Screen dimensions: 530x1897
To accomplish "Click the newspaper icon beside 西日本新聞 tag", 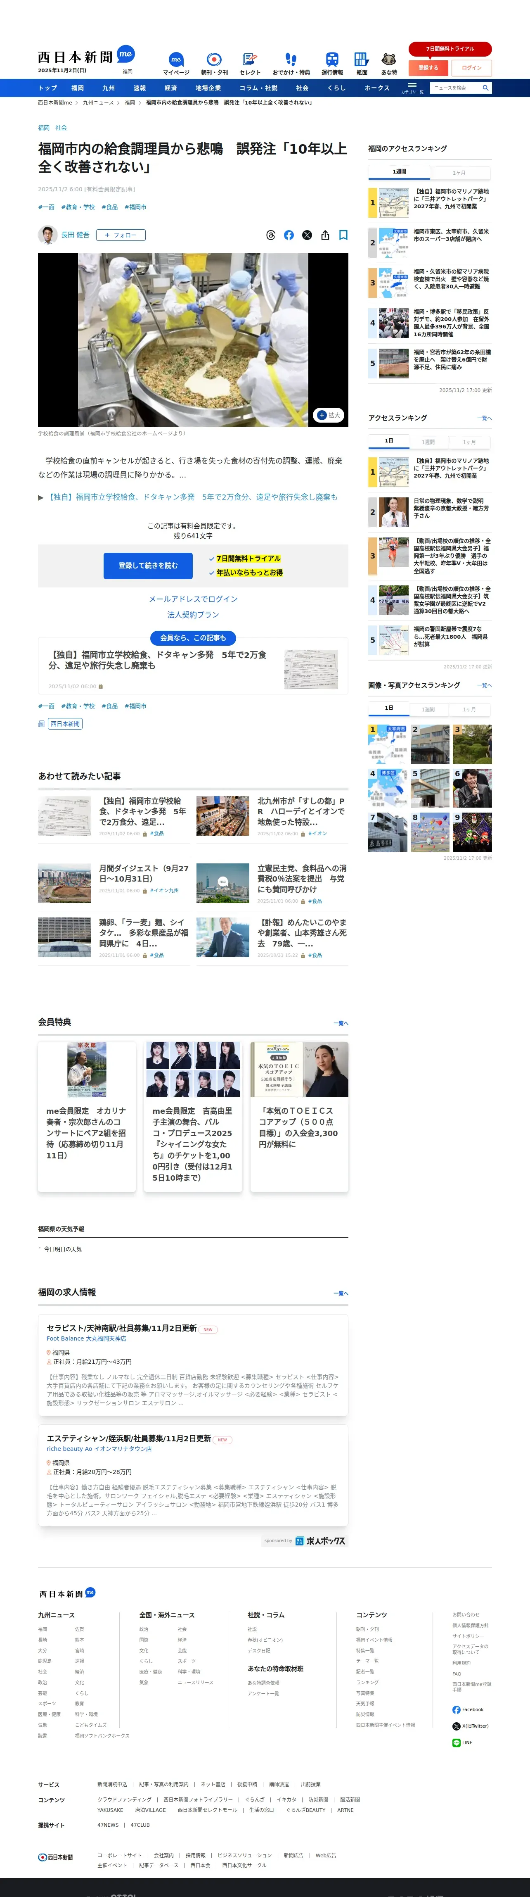I will pyautogui.click(x=41, y=724).
